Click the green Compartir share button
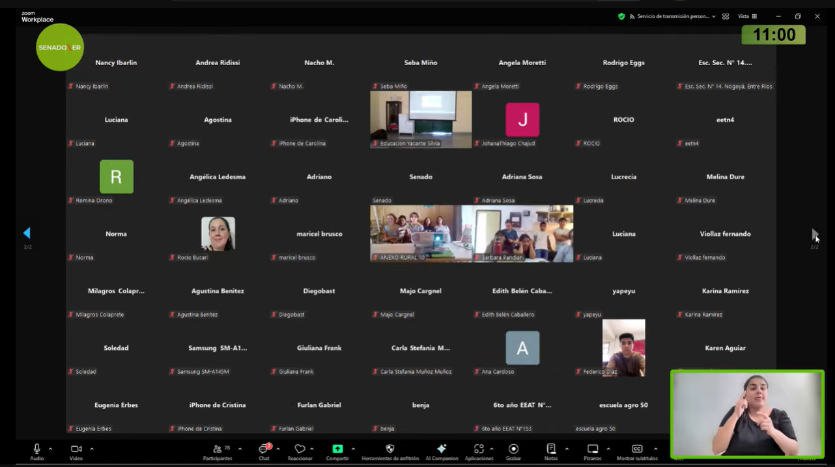835x467 pixels. click(337, 449)
